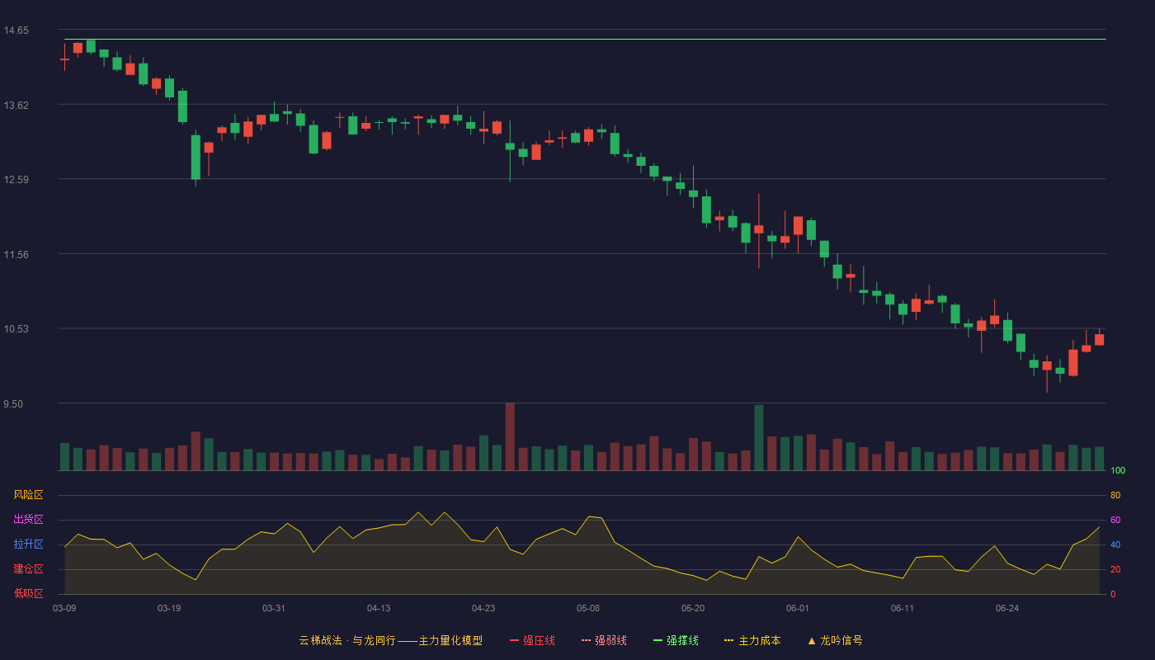1155x660 pixels.
Task: Click the 06-24 date axis label
Action: (x=1007, y=608)
